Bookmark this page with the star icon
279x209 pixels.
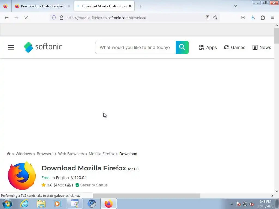pos(215,17)
